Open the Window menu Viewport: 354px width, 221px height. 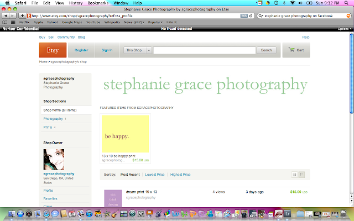[121, 3]
